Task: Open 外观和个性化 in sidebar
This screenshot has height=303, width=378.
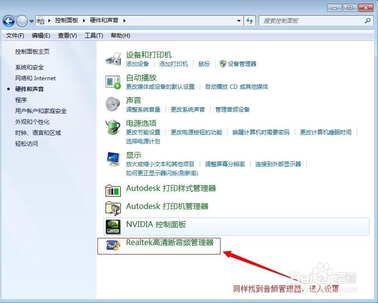Action: tap(32, 122)
